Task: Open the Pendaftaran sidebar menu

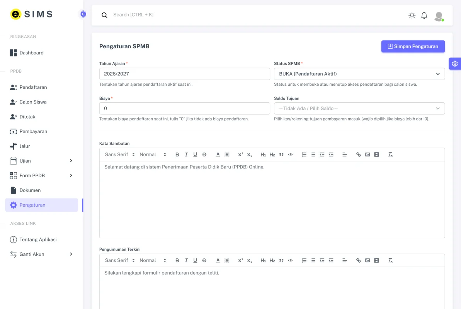Action: [41, 87]
